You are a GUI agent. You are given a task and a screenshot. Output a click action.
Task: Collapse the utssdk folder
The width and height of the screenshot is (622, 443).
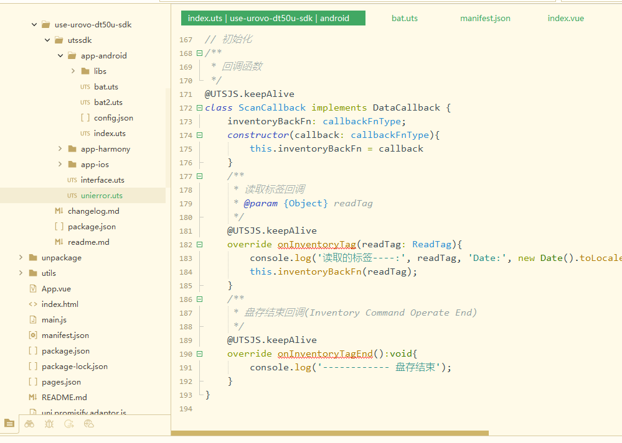click(47, 40)
